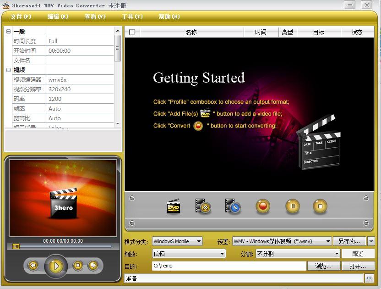Open the 编辑 menu
The width and height of the screenshot is (381, 289).
(58, 17)
